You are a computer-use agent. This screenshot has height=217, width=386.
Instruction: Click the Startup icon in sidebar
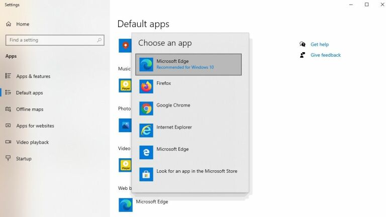tap(8, 158)
